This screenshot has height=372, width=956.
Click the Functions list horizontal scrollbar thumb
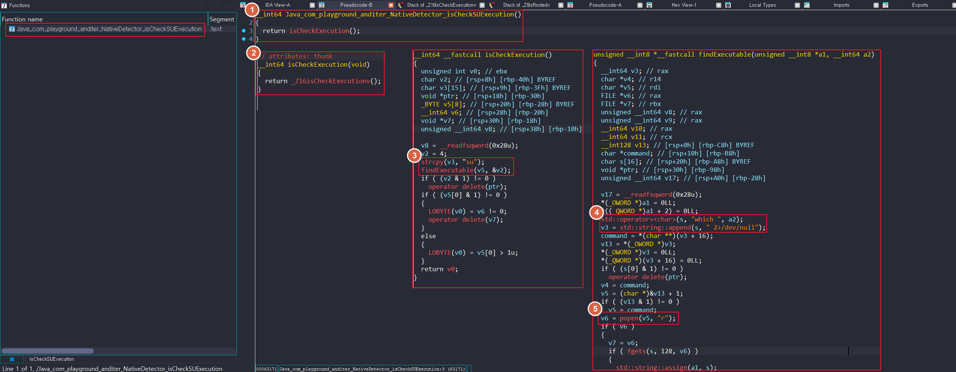48,351
